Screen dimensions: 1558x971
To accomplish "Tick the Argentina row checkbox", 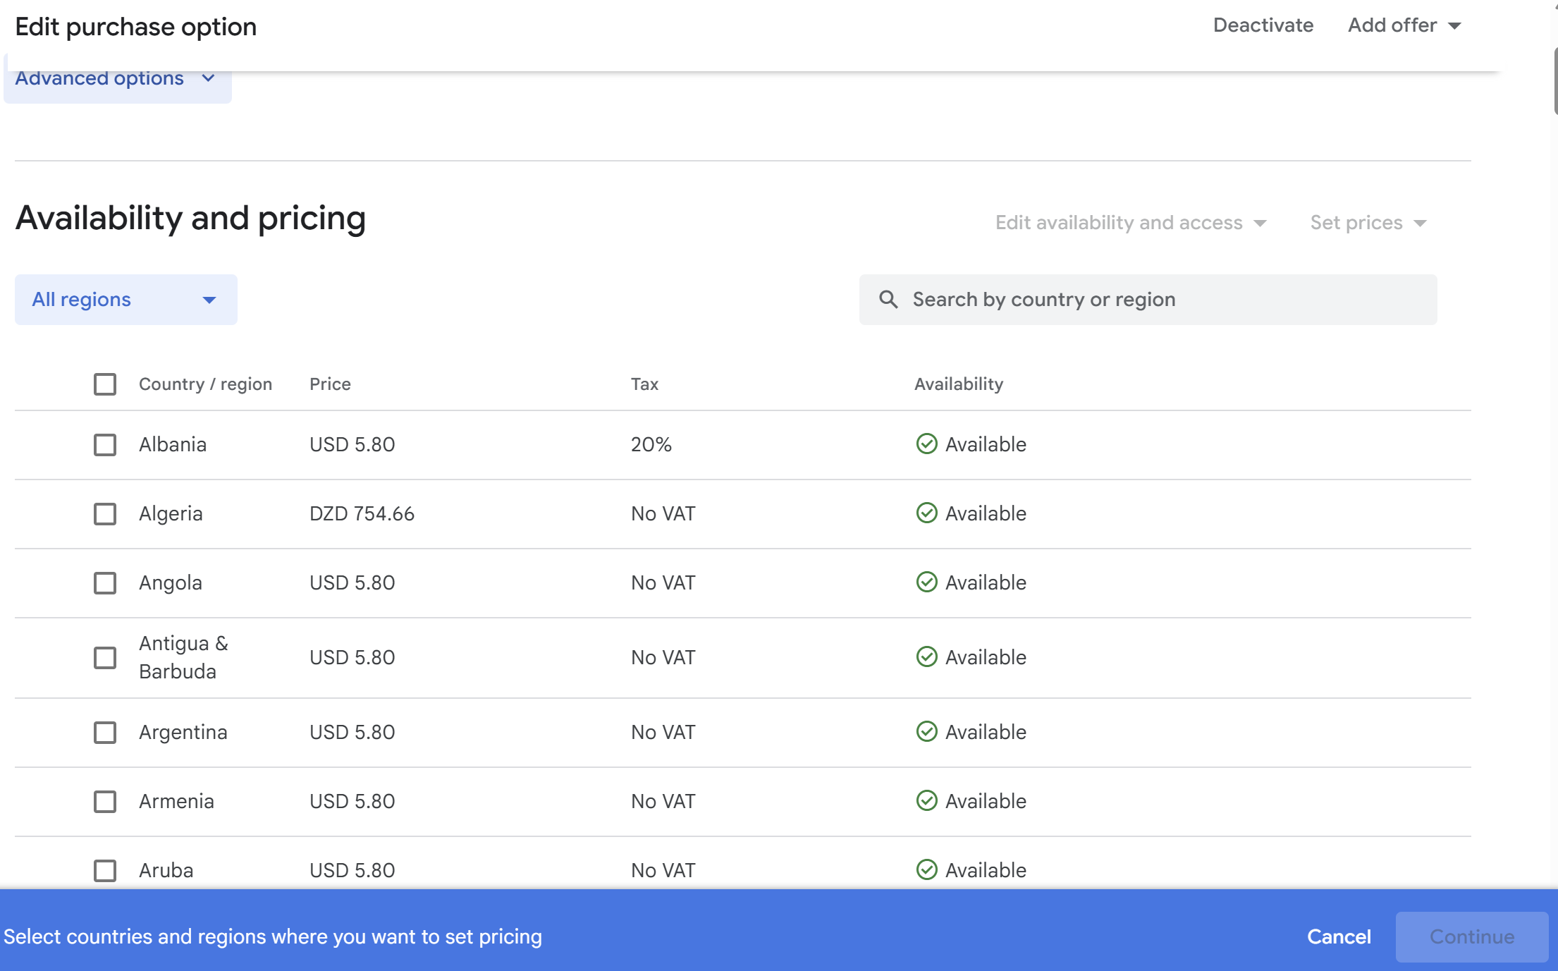I will point(105,733).
